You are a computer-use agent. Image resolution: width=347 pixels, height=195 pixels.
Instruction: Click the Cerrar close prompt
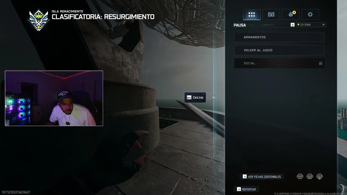point(195,97)
